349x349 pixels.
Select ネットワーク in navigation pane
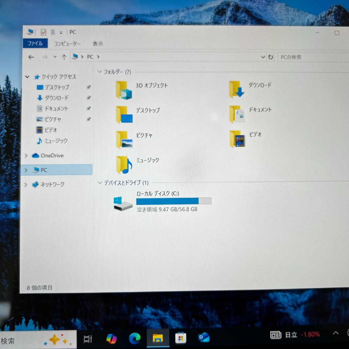pos(52,185)
